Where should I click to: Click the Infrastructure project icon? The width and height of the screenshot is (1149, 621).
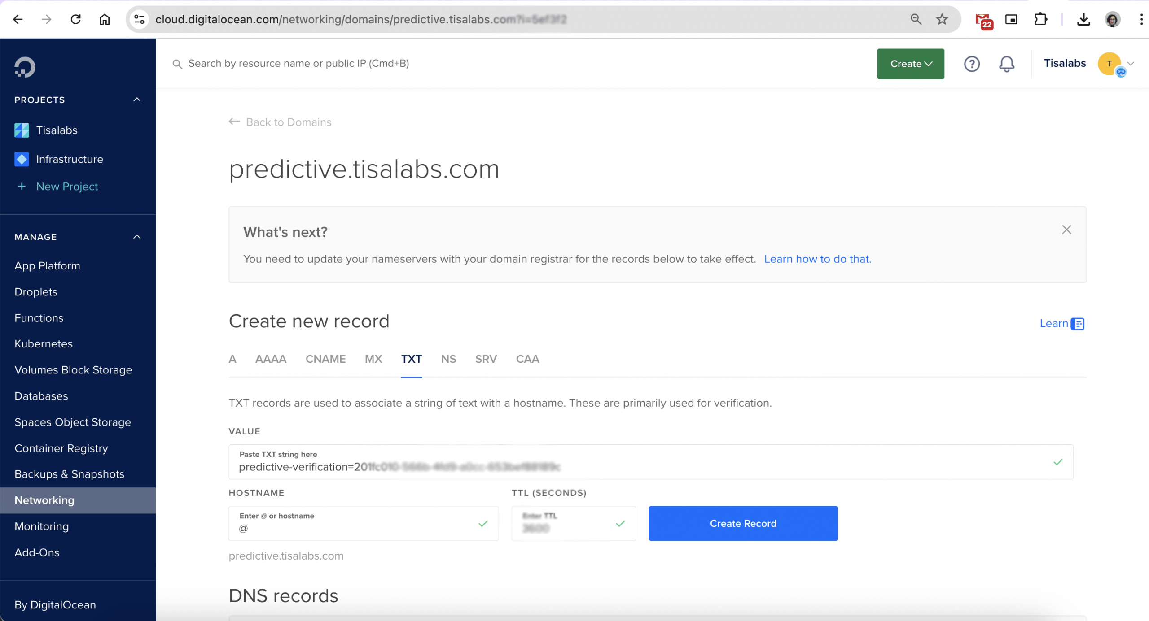click(x=22, y=159)
